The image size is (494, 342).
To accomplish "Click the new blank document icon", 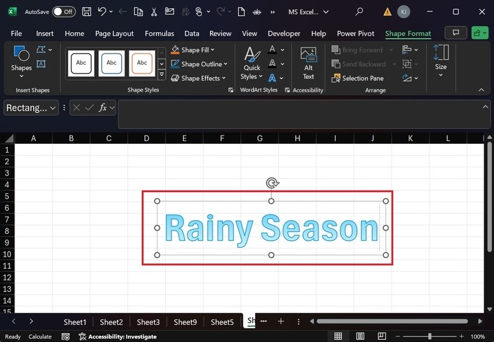I will [241, 12].
